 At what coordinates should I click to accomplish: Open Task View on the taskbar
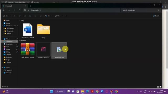click(x=68, y=91)
